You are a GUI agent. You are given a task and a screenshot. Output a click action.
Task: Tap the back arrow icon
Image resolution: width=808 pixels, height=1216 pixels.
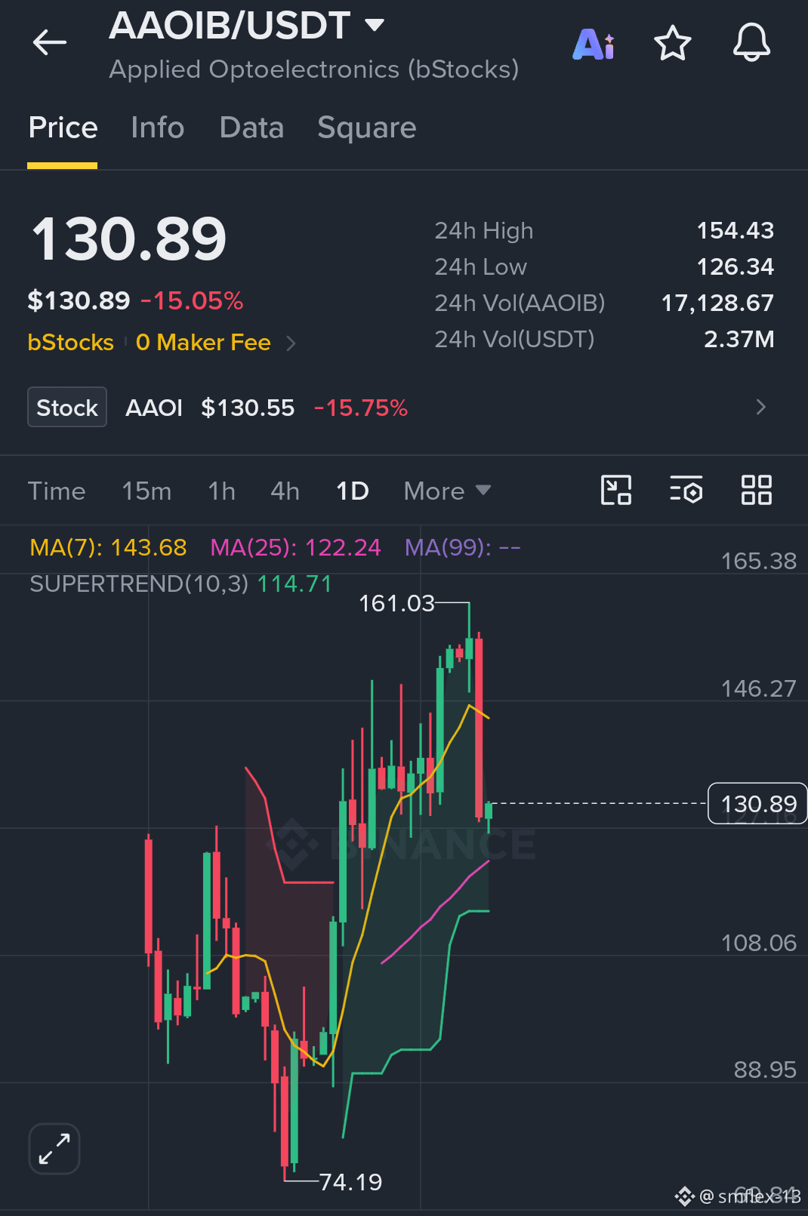pyautogui.click(x=50, y=42)
